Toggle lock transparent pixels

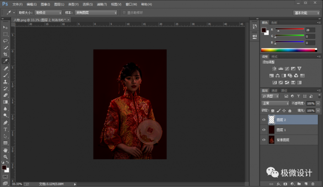[x=273, y=111]
